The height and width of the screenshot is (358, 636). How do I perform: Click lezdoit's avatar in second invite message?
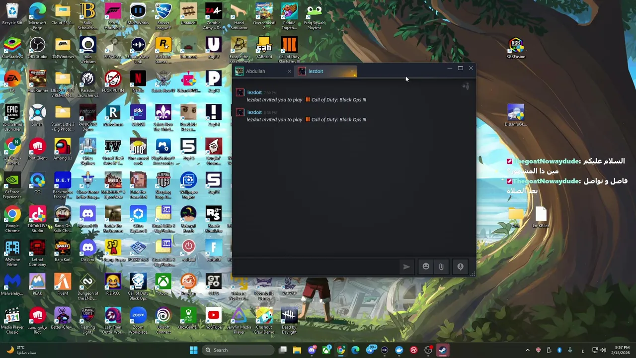point(240,112)
